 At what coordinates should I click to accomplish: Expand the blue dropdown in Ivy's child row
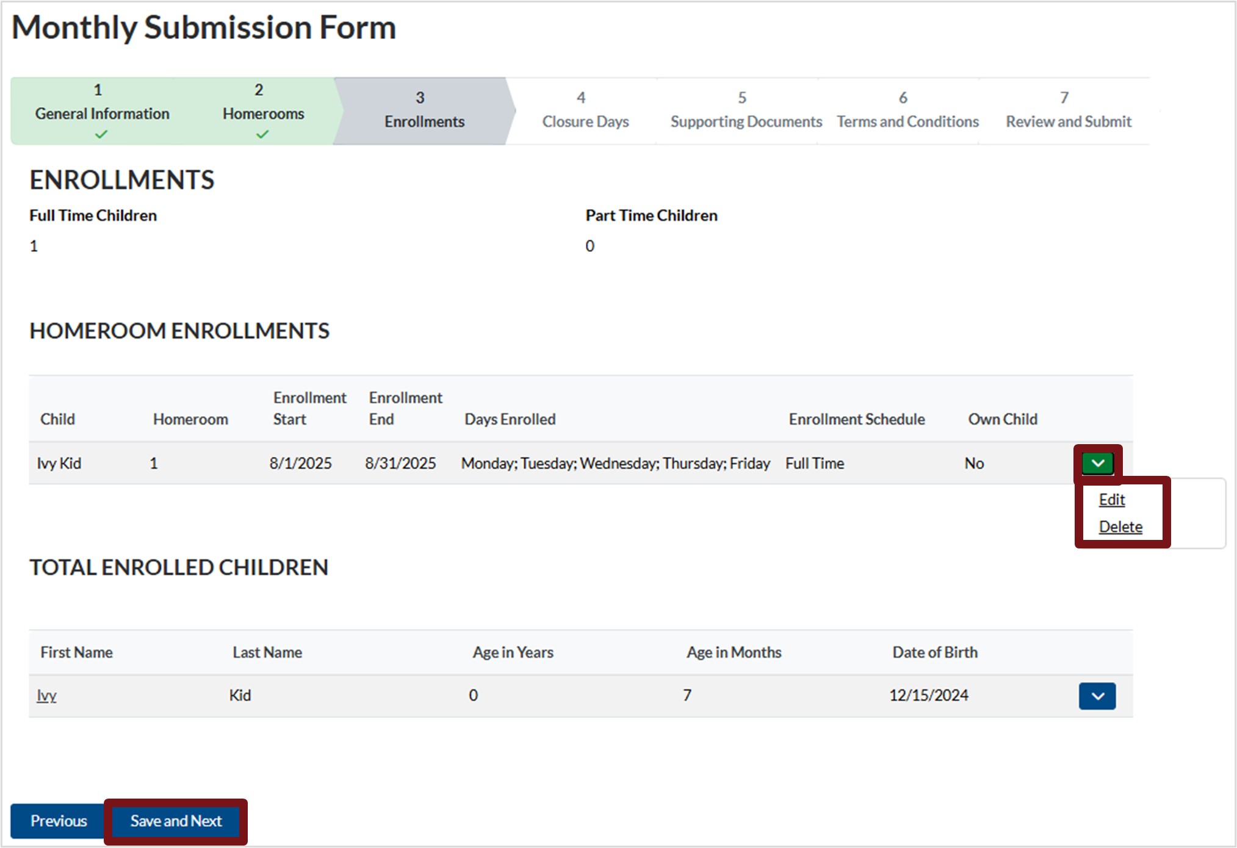(x=1097, y=696)
